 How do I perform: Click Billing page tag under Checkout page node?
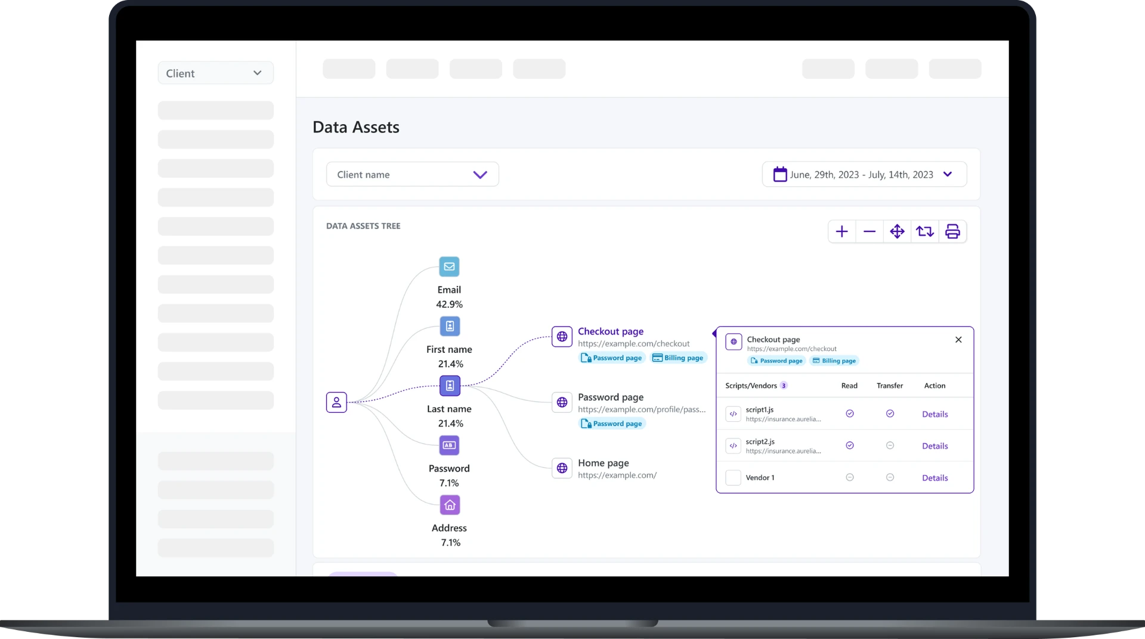678,358
